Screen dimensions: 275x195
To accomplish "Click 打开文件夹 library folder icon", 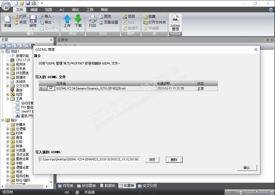I will click(x=145, y=23).
